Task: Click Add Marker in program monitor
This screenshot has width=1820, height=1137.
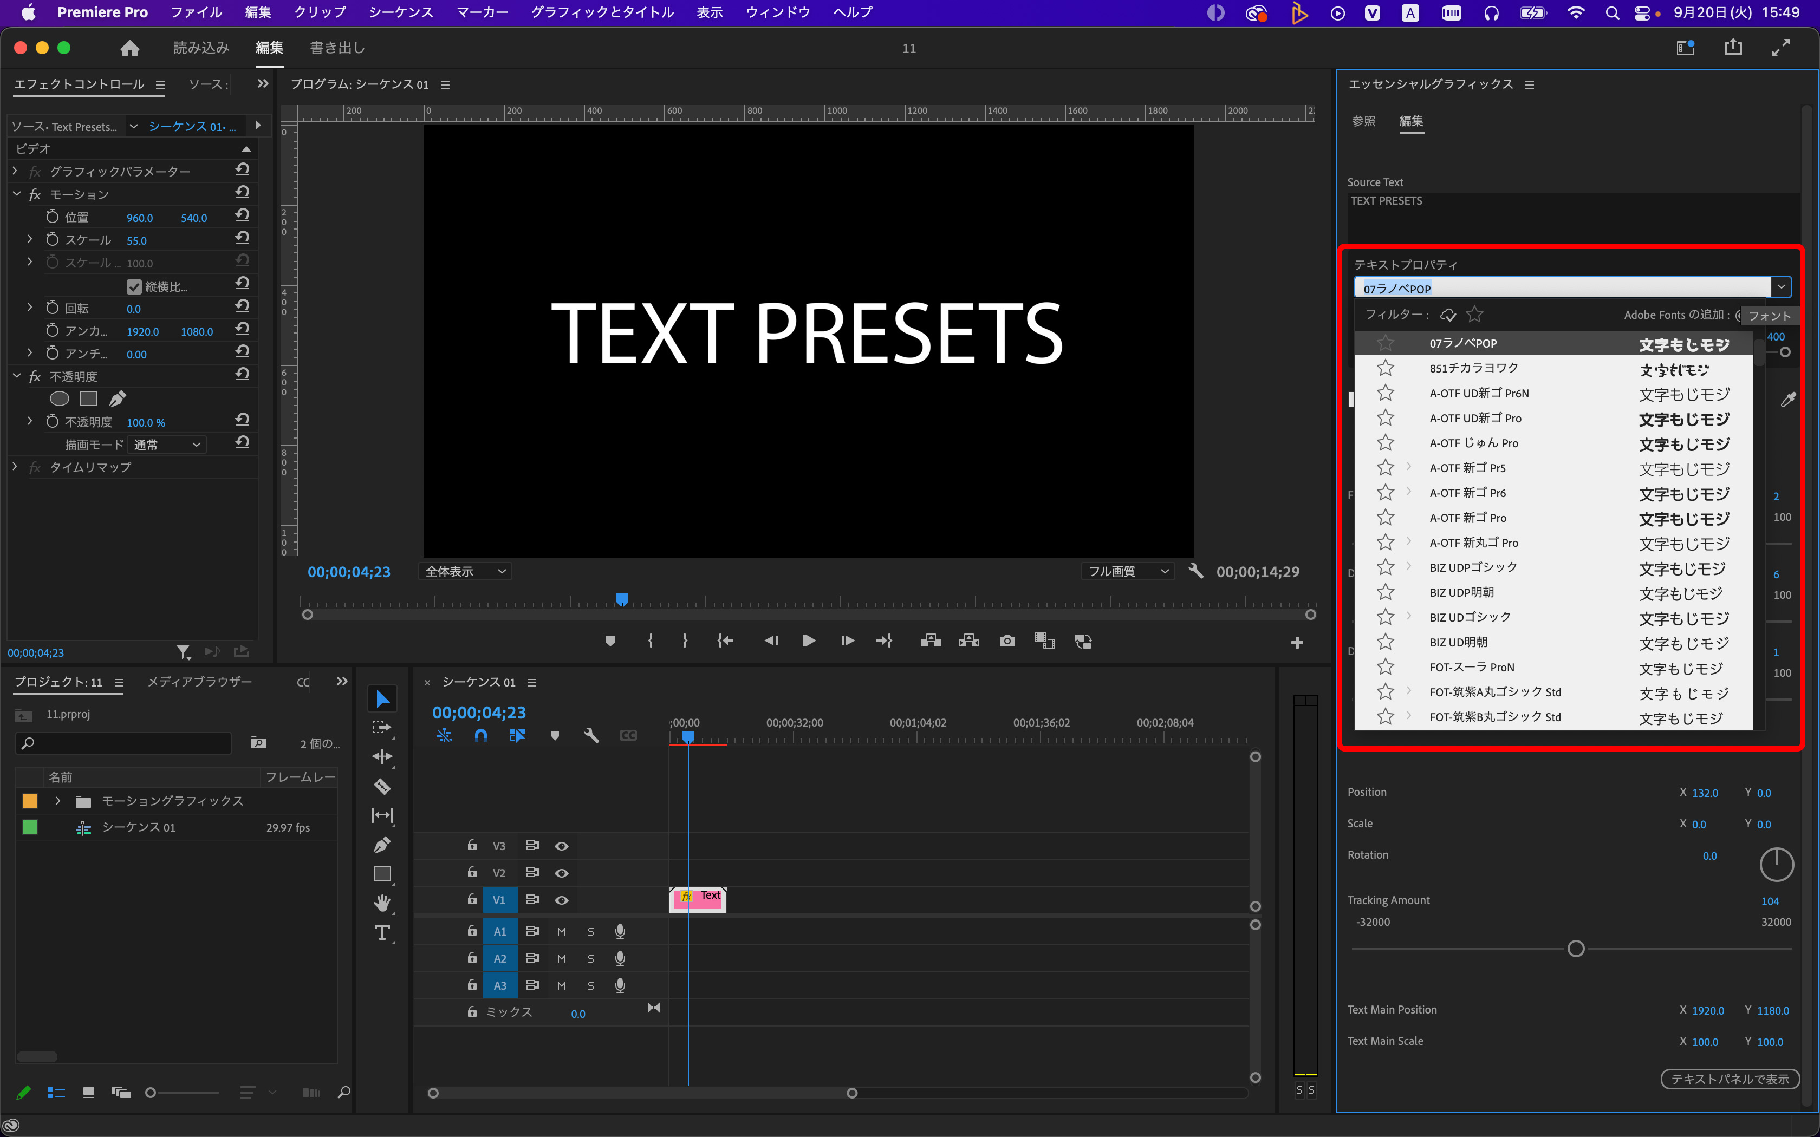Action: tap(610, 641)
